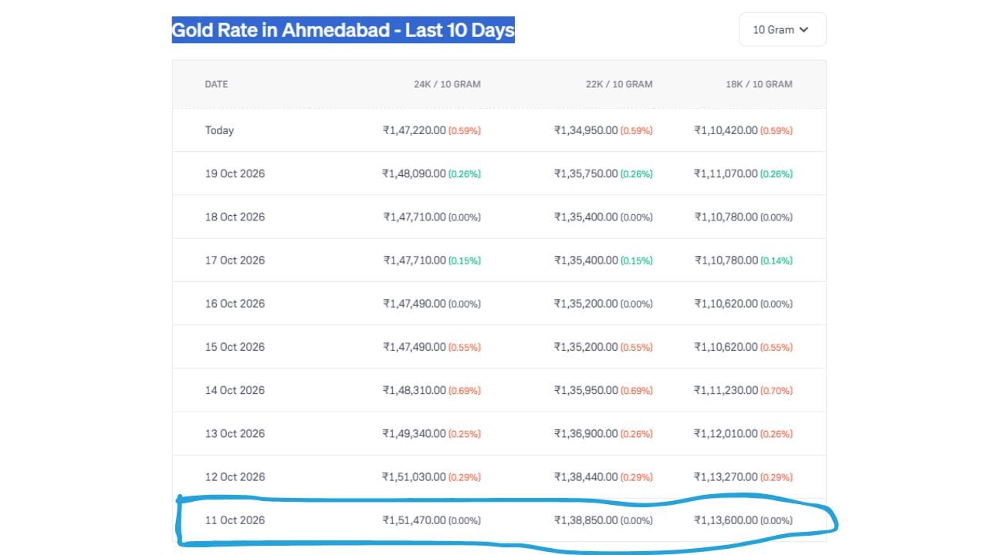The height and width of the screenshot is (555, 988).
Task: Select the '15 Oct 2026' date cell
Action: coord(235,347)
